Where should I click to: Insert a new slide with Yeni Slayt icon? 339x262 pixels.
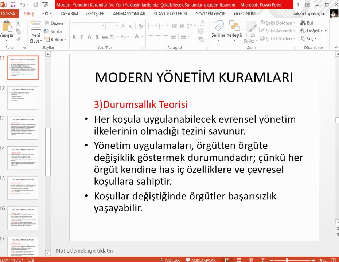point(36,25)
